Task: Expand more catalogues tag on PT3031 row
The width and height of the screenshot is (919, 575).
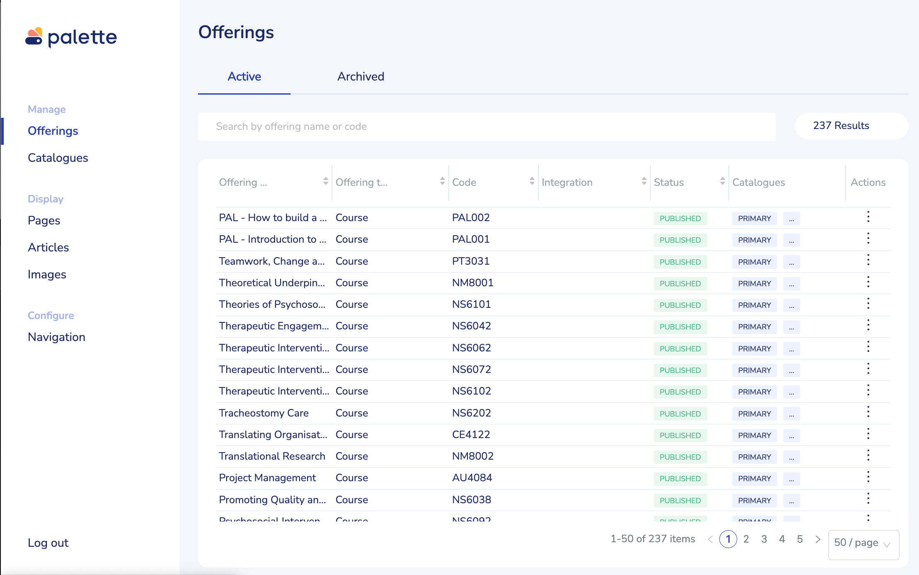Action: tap(791, 262)
